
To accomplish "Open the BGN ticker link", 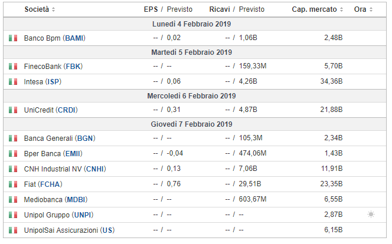I will [x=85, y=139].
